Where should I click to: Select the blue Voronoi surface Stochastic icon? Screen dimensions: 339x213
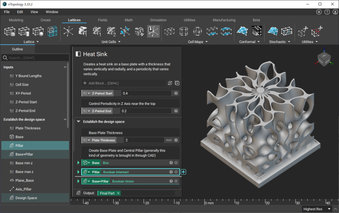click(x=273, y=31)
